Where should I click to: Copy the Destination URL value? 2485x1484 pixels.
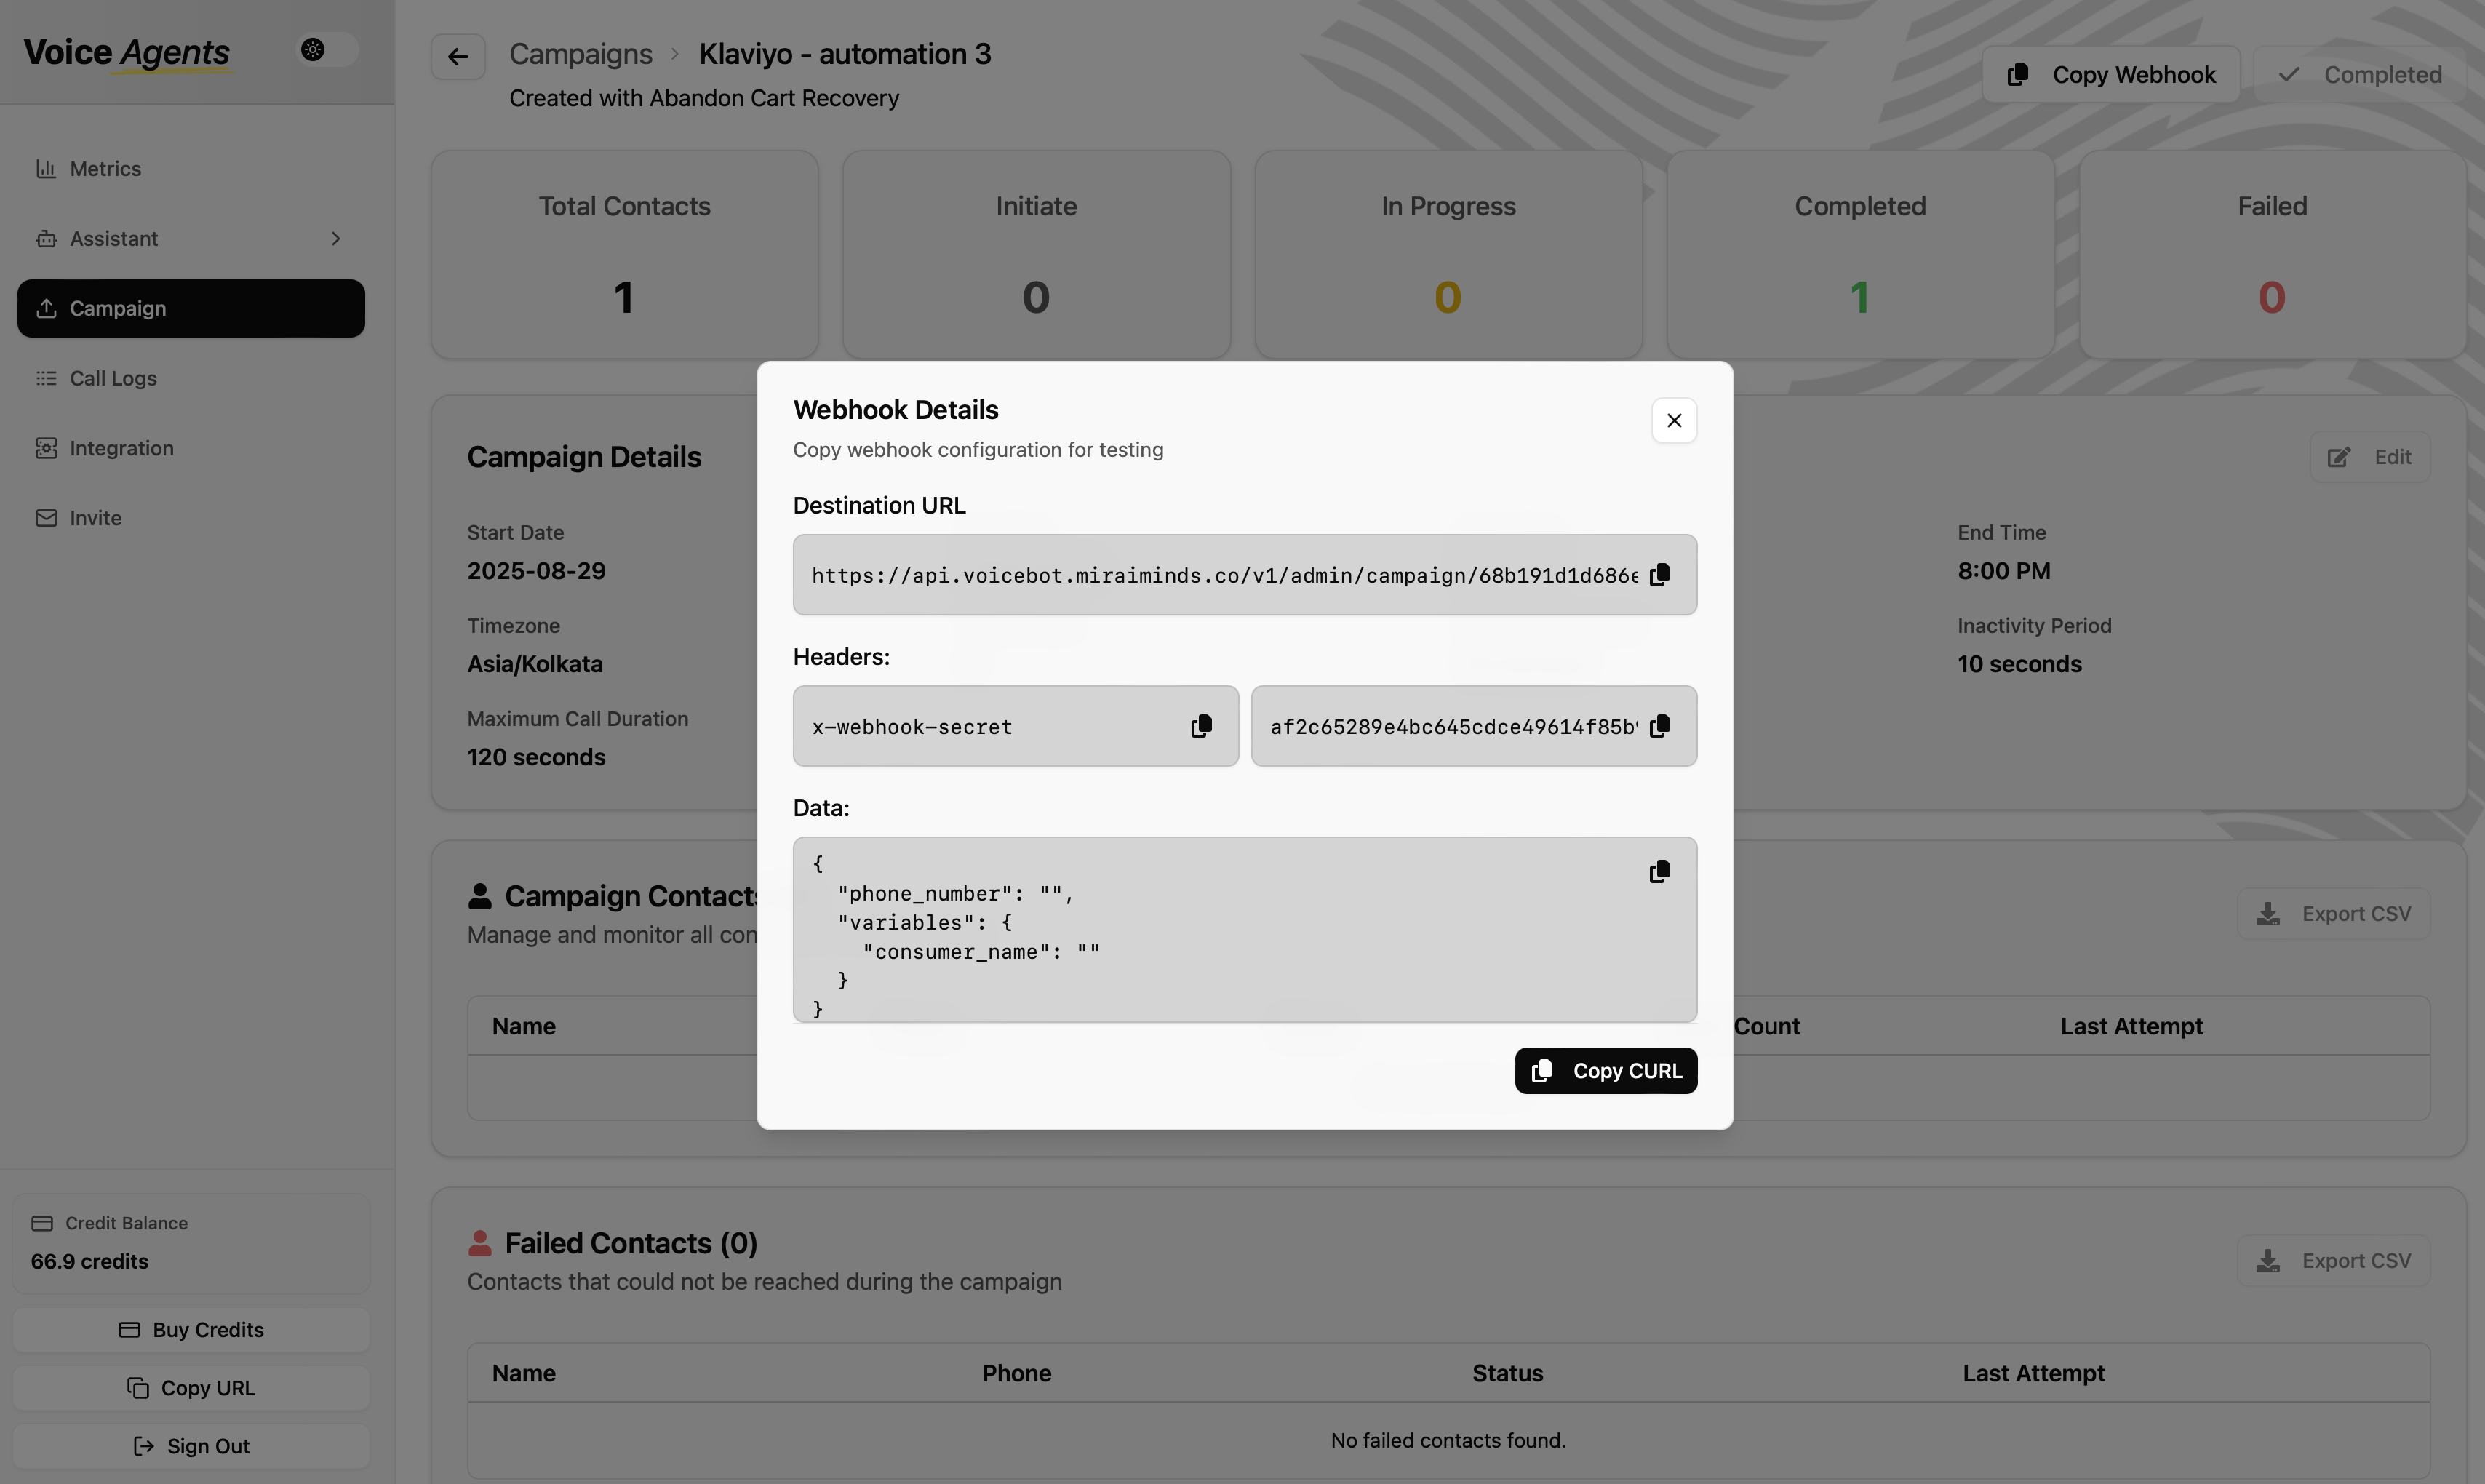pos(1660,574)
